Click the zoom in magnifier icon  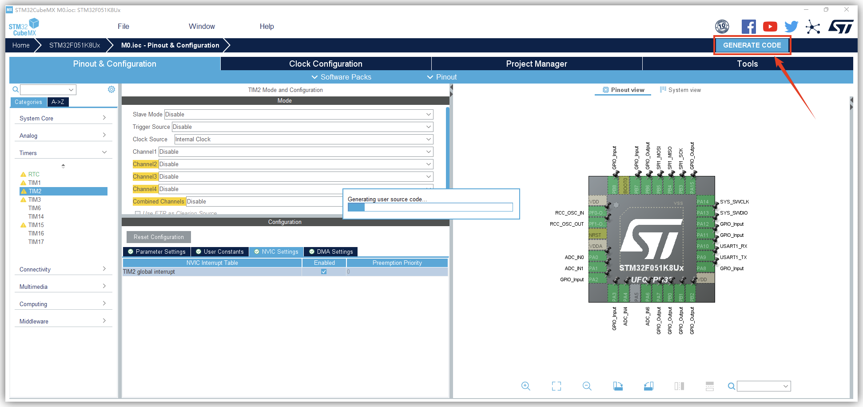pos(525,386)
